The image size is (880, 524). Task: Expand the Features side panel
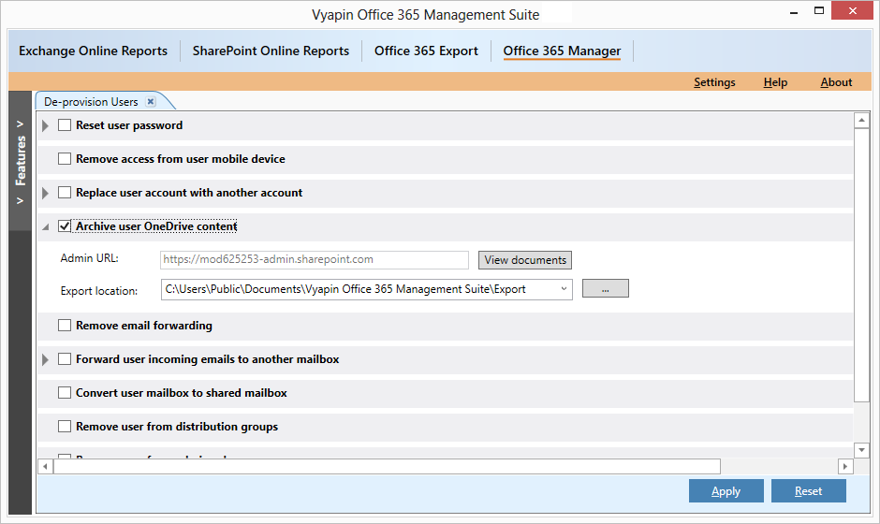click(21, 161)
